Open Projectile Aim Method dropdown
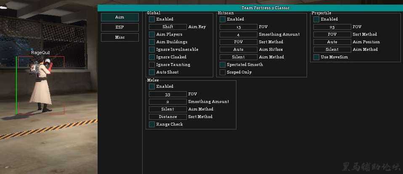This screenshot has width=403, height=174. [332, 50]
